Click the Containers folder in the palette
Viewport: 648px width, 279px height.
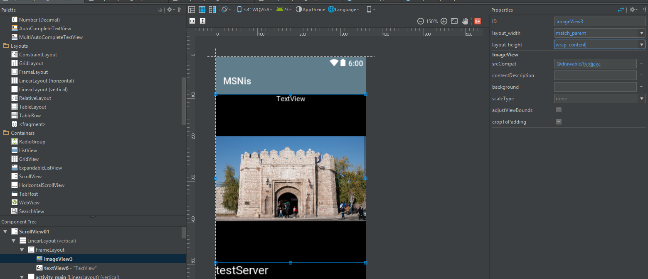click(19, 133)
